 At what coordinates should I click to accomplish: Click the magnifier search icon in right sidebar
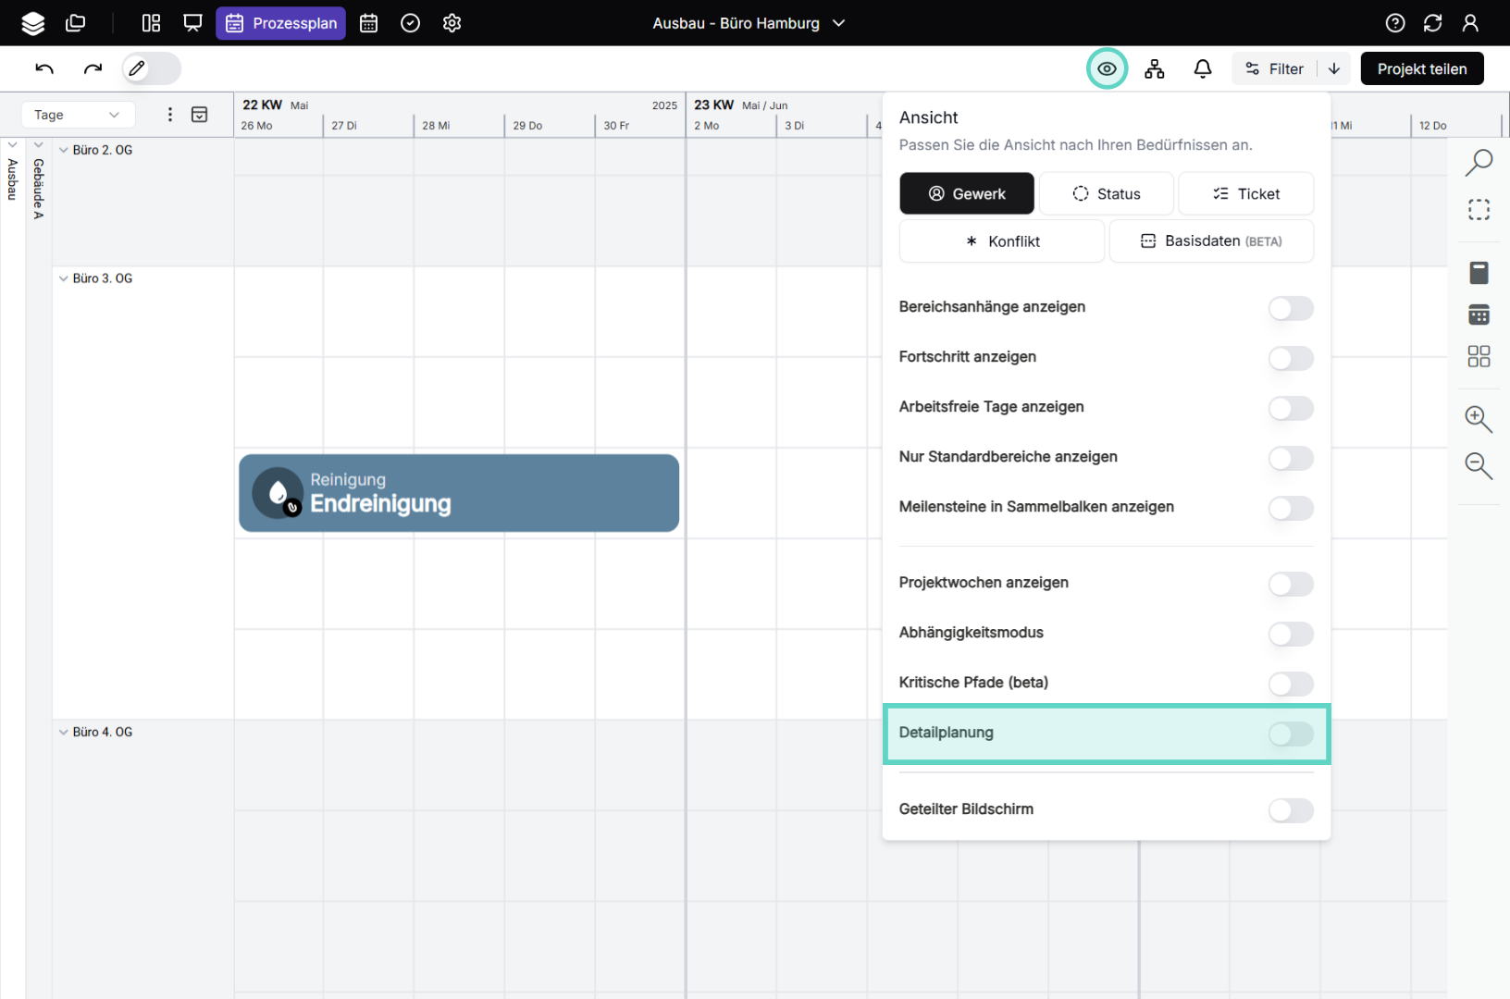(1478, 162)
